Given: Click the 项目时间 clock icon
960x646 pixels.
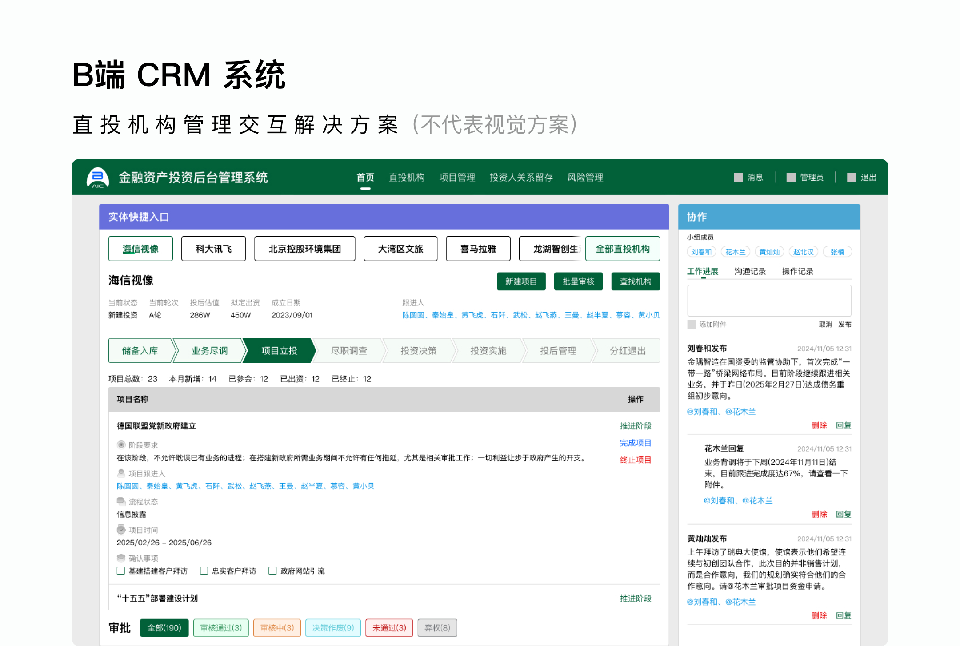Looking at the screenshot, I should pos(121,530).
